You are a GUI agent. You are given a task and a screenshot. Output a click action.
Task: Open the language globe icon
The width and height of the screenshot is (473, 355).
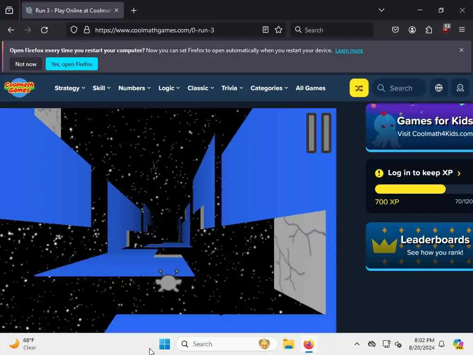point(439,88)
